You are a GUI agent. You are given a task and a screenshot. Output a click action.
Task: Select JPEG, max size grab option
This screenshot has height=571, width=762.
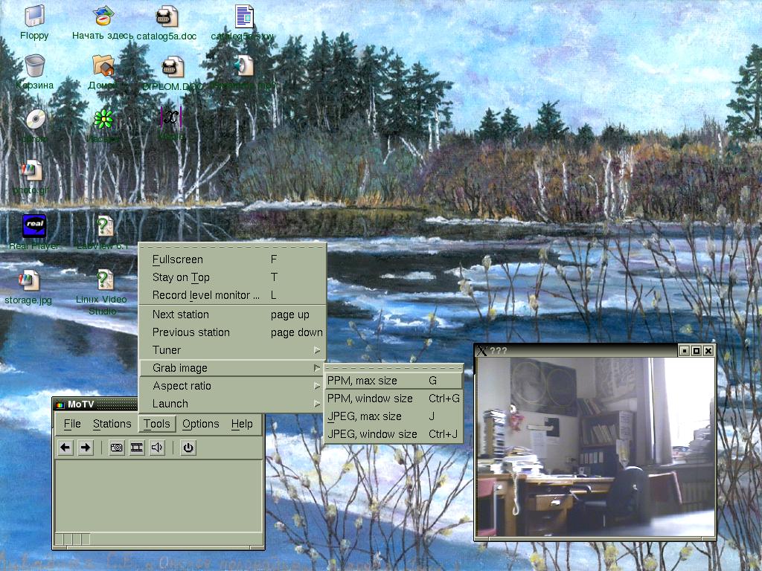pos(393,416)
